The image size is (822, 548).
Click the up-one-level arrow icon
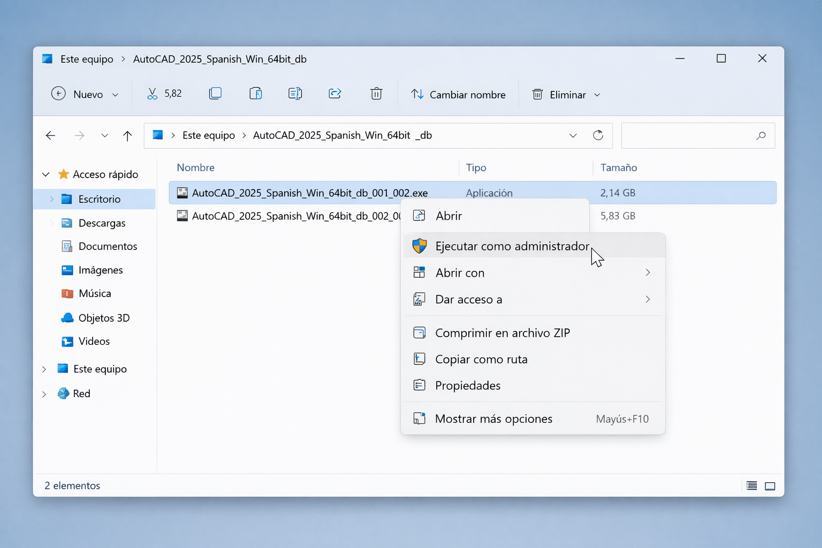pos(127,135)
